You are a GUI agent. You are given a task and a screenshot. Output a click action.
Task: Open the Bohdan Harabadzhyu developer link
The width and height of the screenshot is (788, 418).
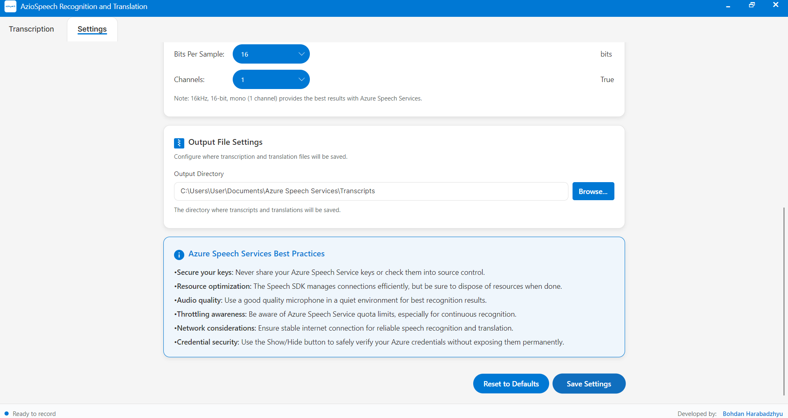(753, 413)
